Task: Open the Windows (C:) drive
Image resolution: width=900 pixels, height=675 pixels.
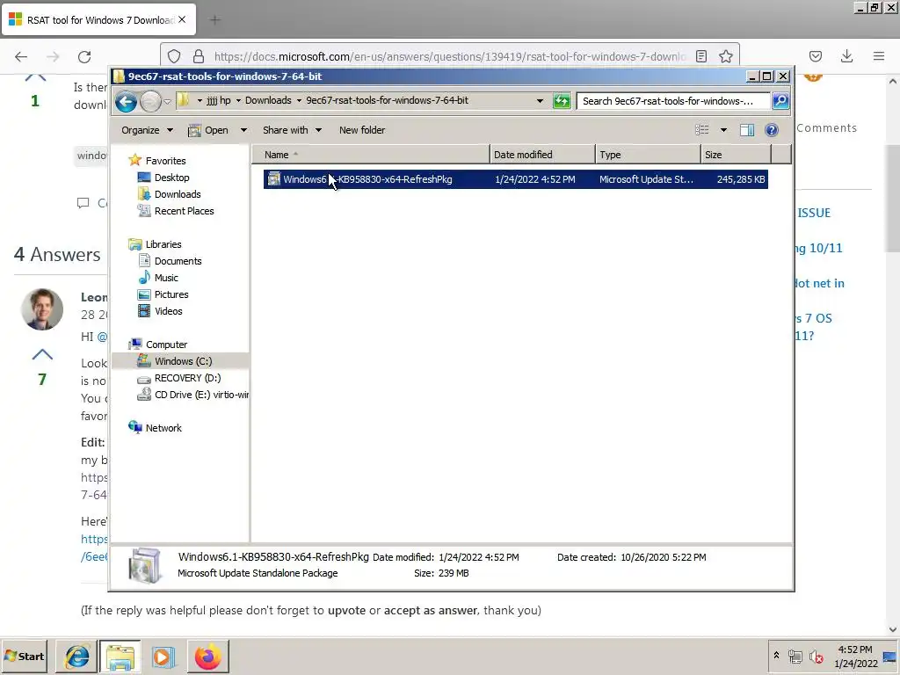Action: [x=181, y=361]
